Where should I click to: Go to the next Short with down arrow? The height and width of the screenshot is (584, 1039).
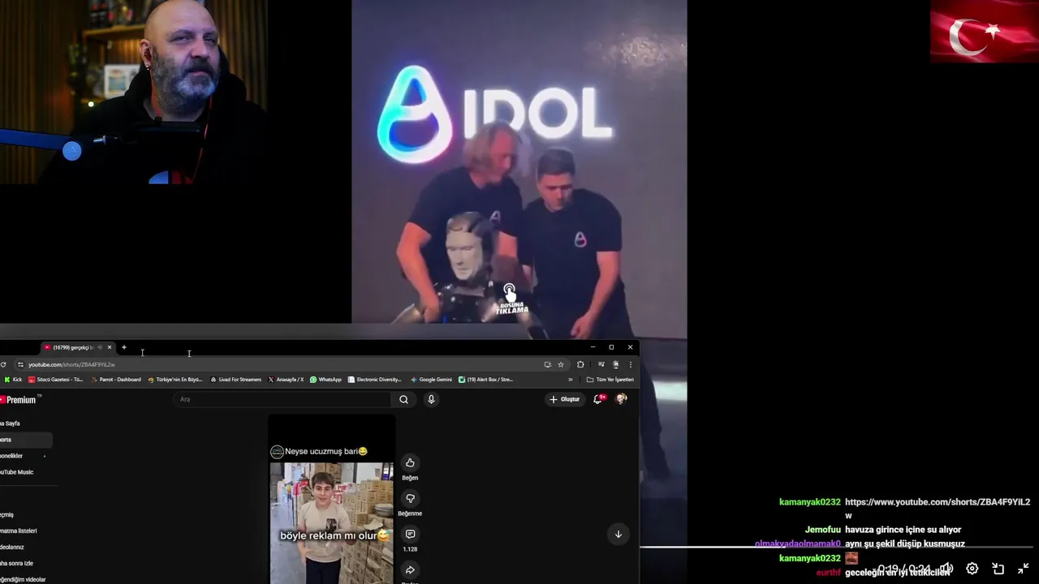tap(618, 534)
